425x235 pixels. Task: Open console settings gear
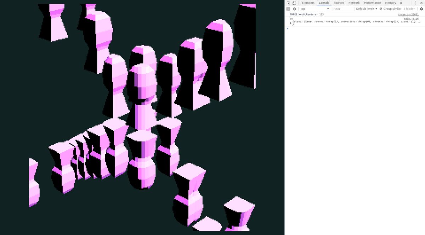point(421,9)
